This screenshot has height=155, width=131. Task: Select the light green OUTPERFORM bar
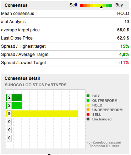(13, 105)
